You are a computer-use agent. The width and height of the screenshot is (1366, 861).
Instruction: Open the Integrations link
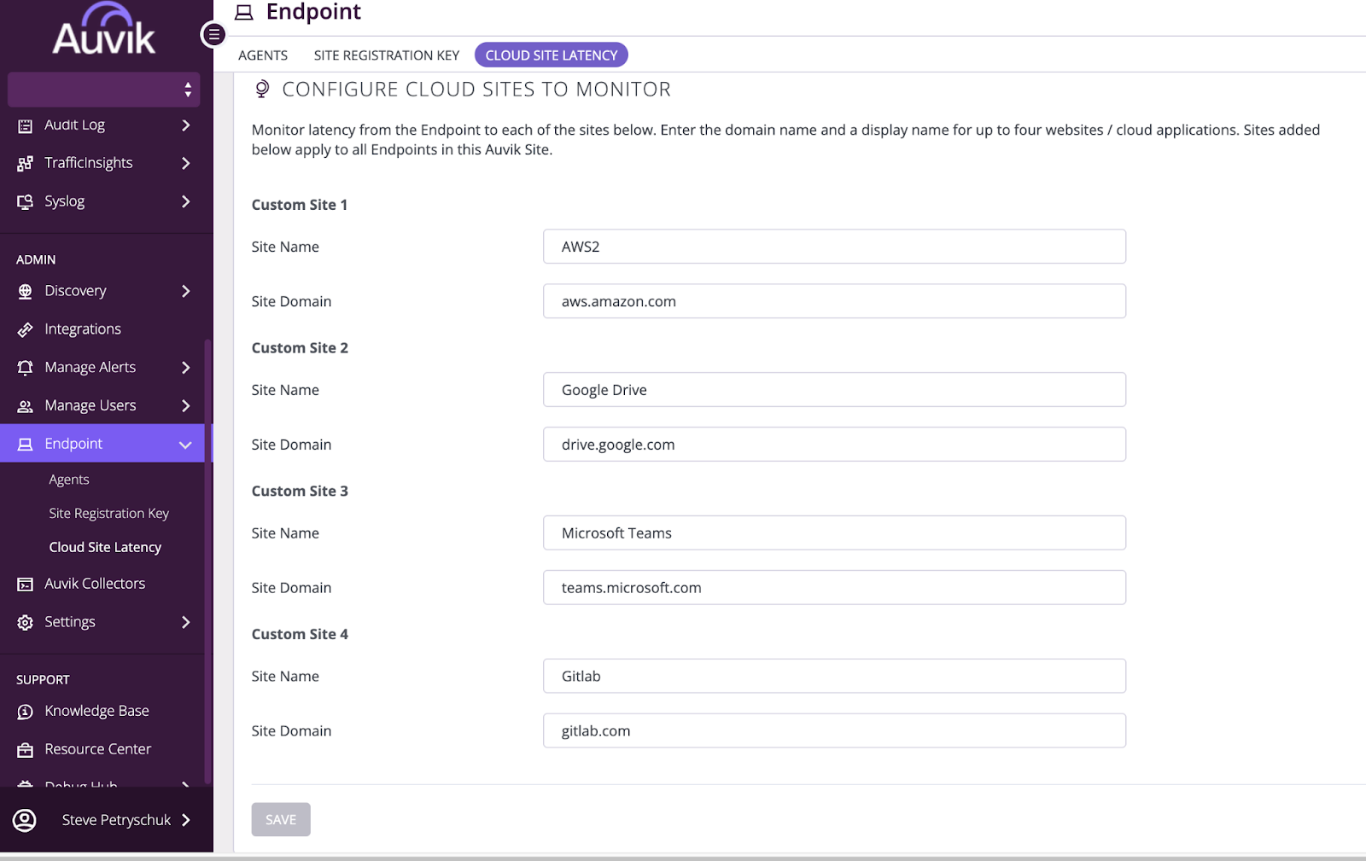[x=83, y=329]
